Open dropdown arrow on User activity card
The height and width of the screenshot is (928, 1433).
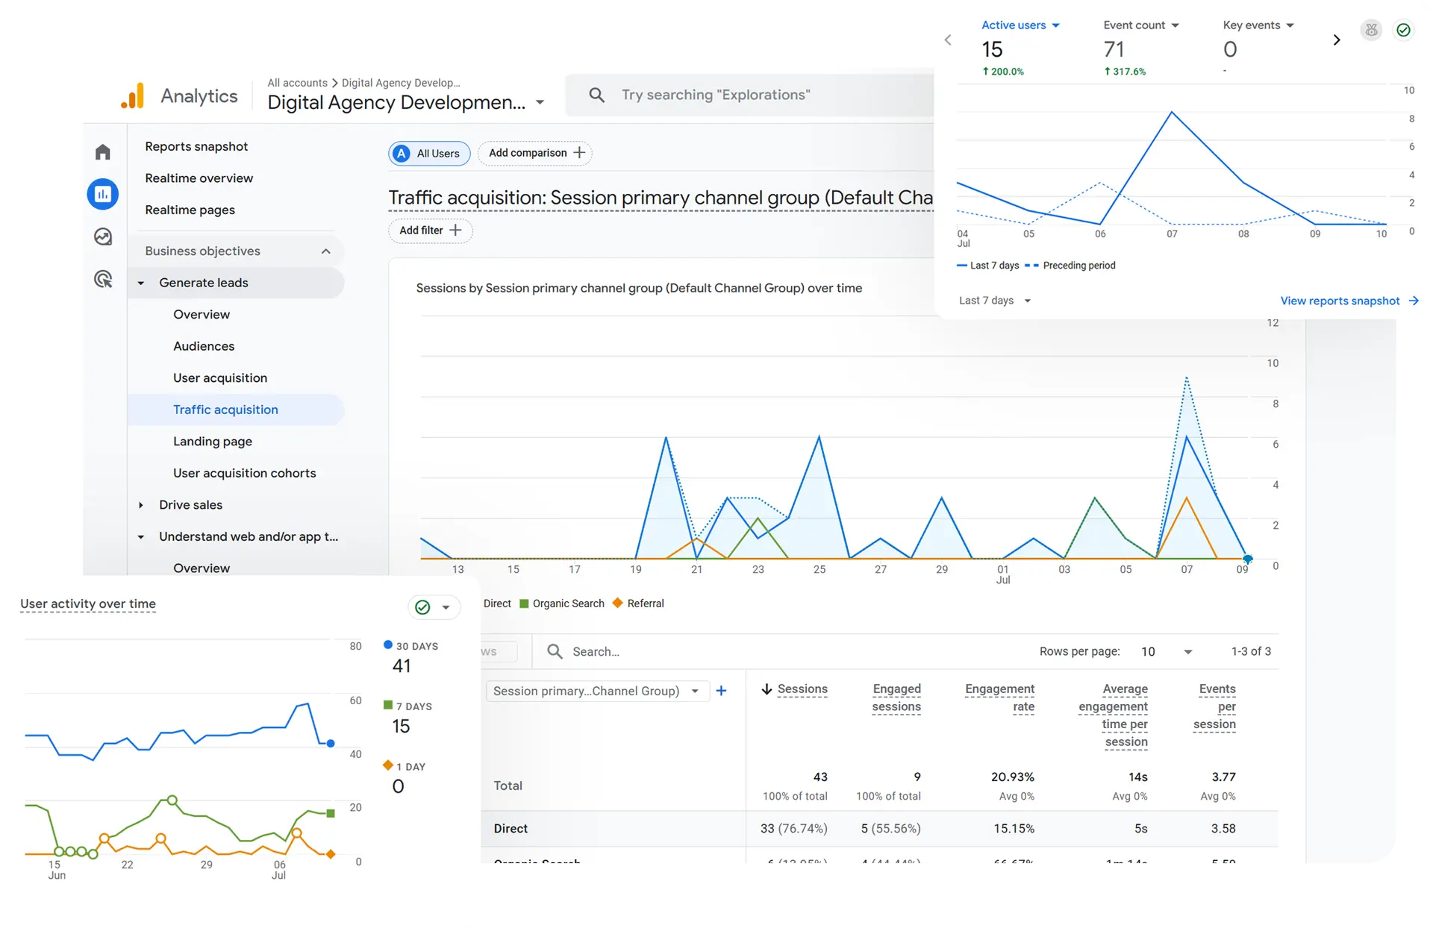tap(446, 607)
